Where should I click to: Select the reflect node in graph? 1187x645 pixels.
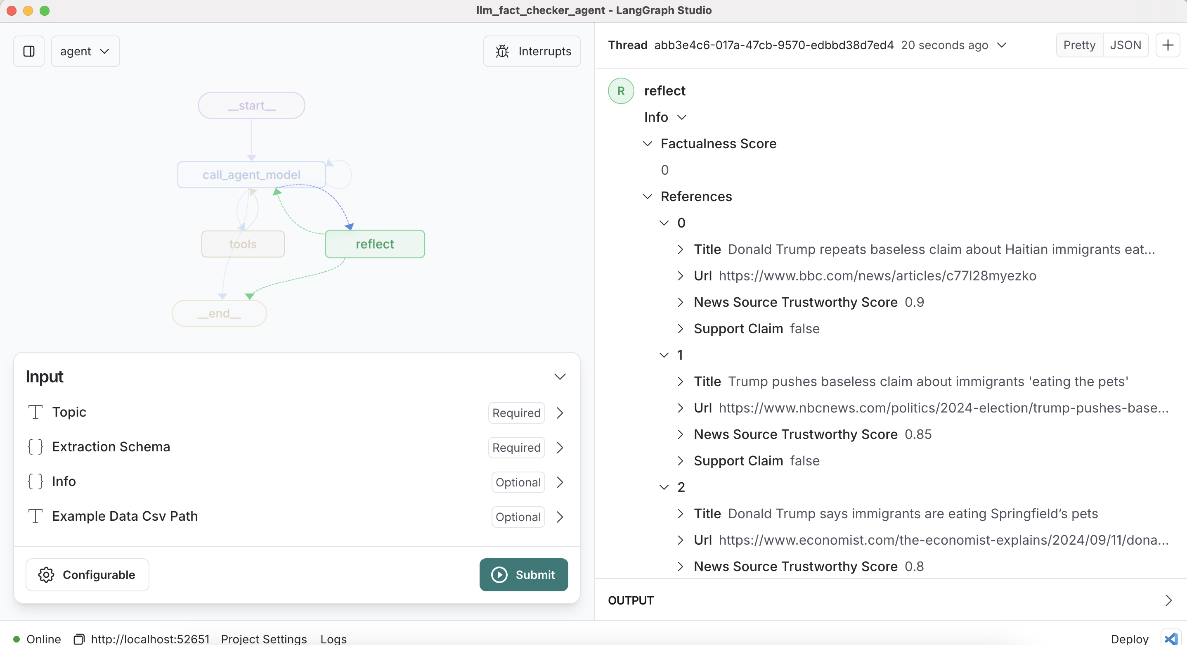coord(375,244)
